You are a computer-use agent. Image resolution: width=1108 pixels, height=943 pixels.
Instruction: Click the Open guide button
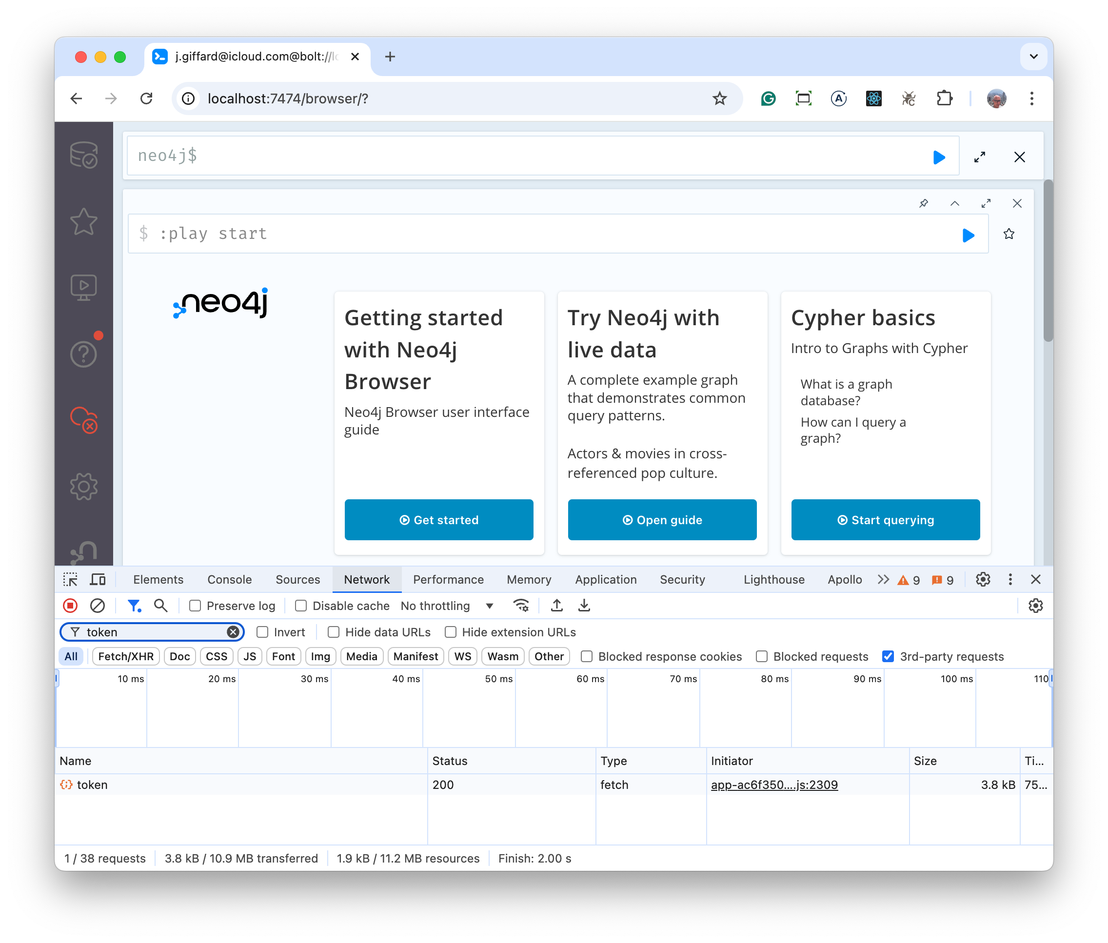click(662, 520)
